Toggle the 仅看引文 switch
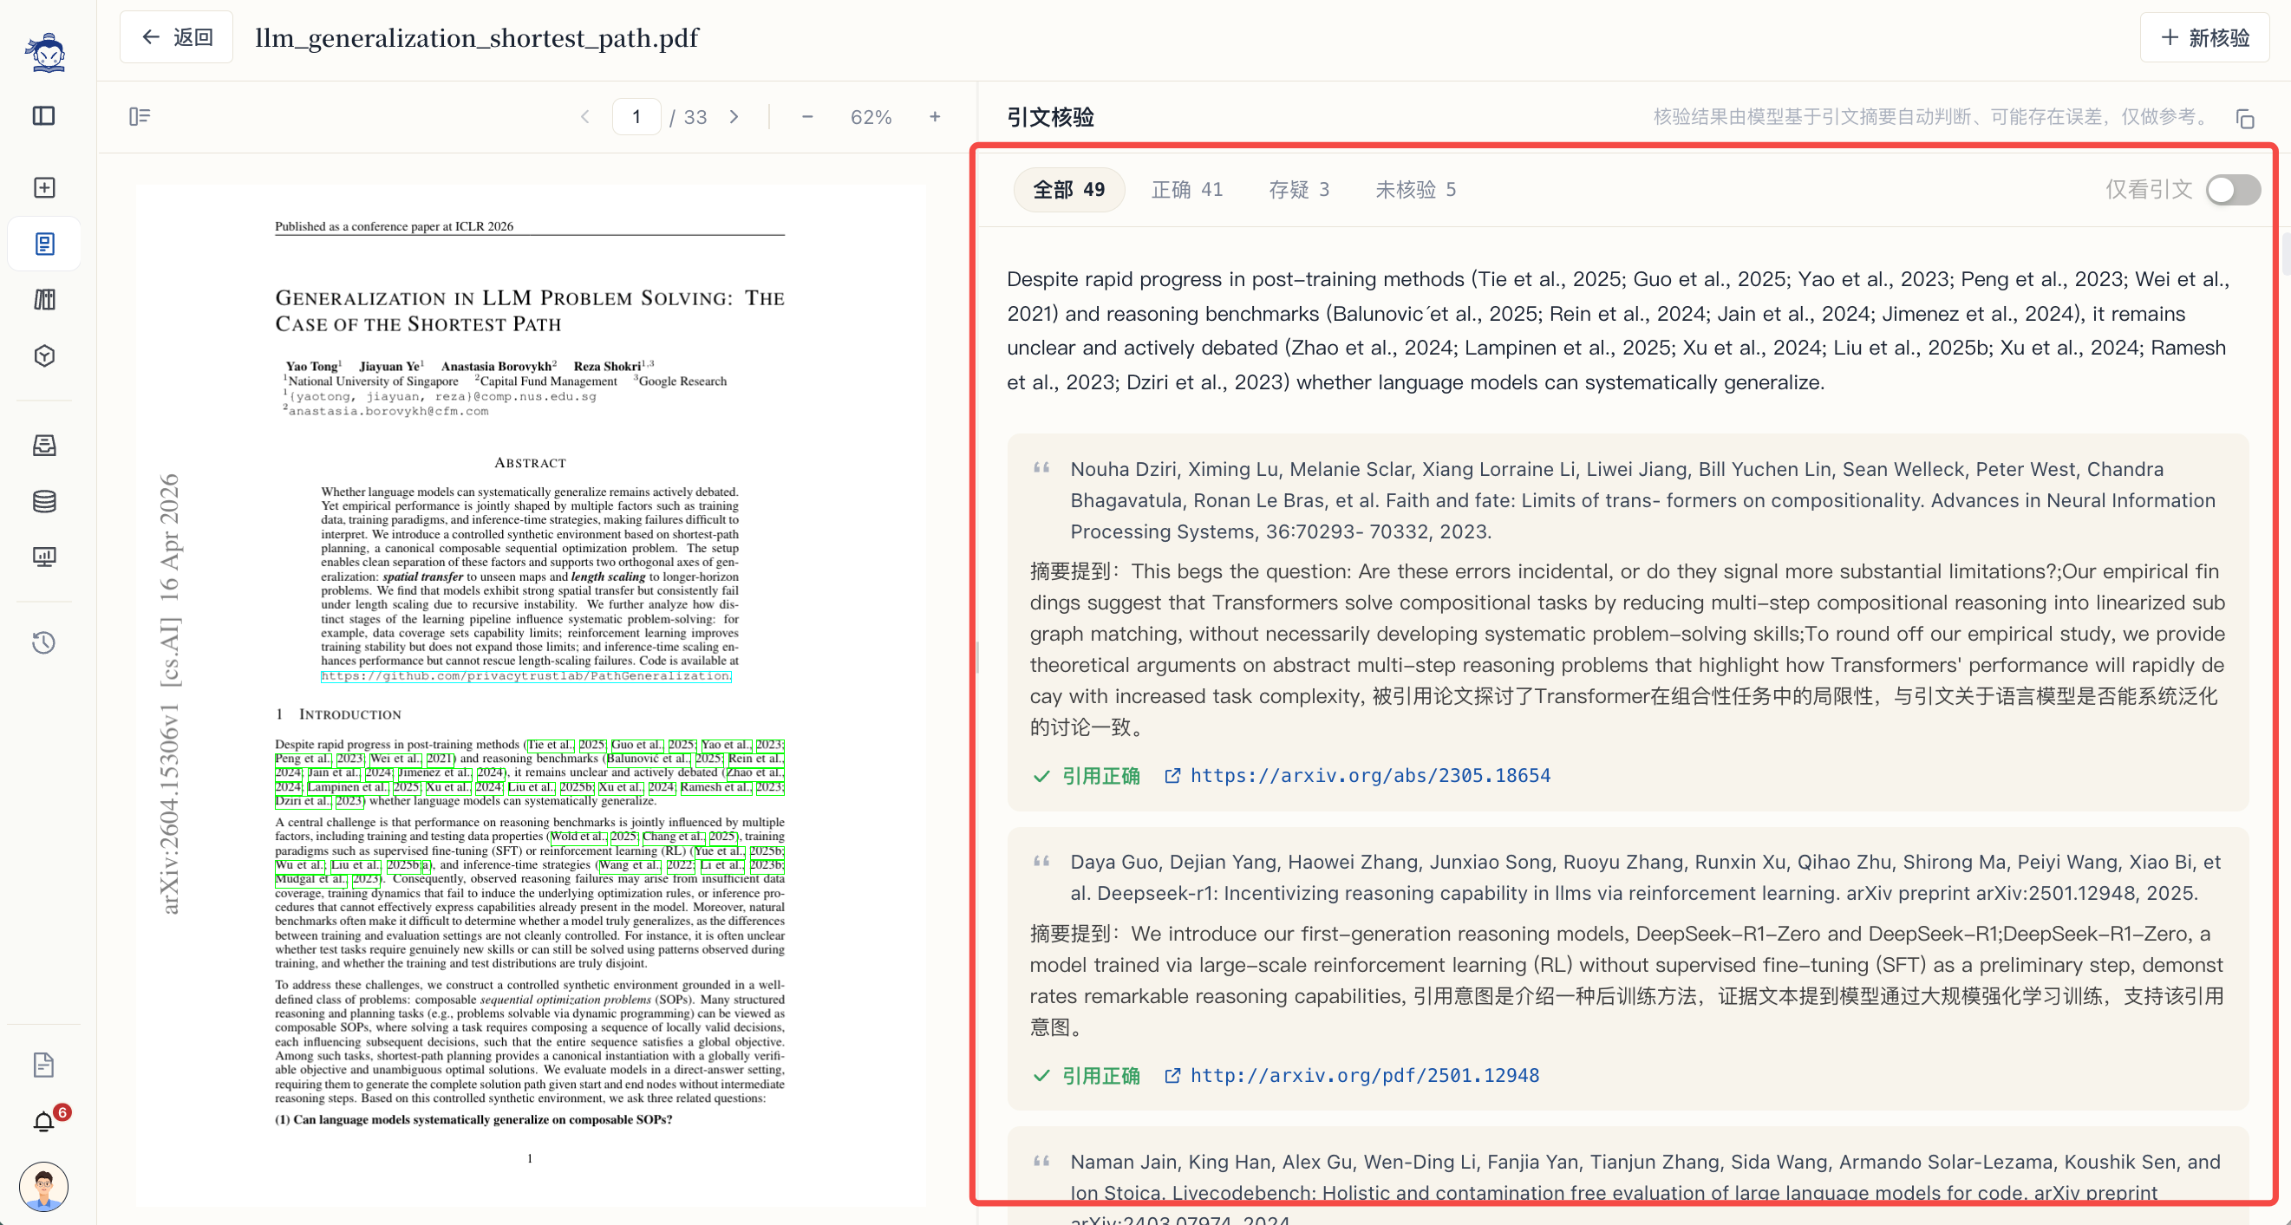The height and width of the screenshot is (1225, 2291). (x=2233, y=189)
